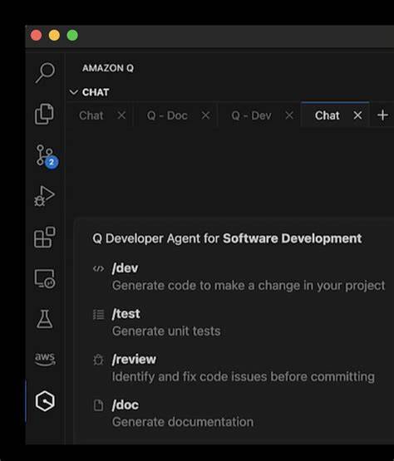This screenshot has width=394, height=461.
Task: Click 'Q Developer Agent for Software Development' heading
Action: 227,238
